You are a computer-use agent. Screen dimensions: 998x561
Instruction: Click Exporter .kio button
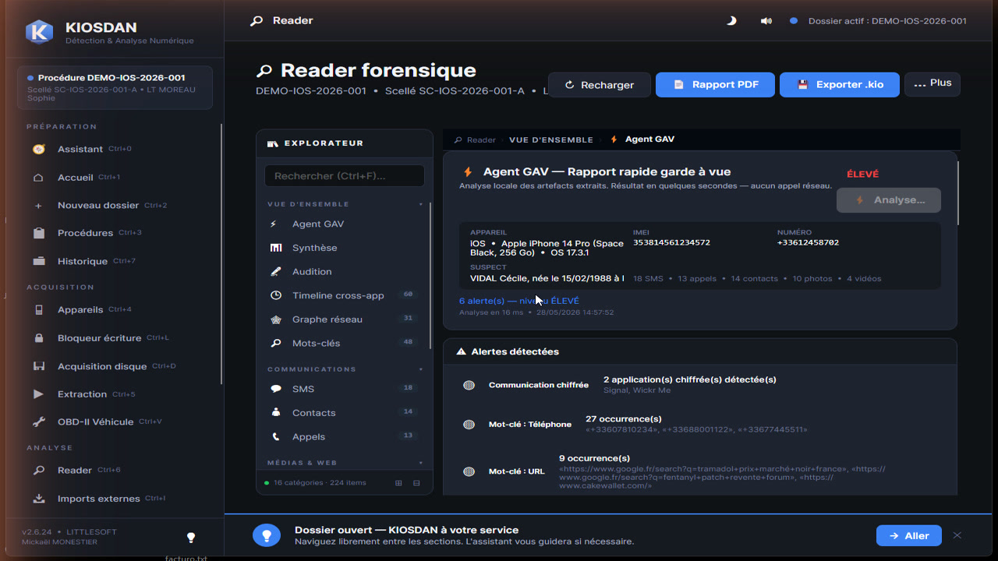click(840, 85)
